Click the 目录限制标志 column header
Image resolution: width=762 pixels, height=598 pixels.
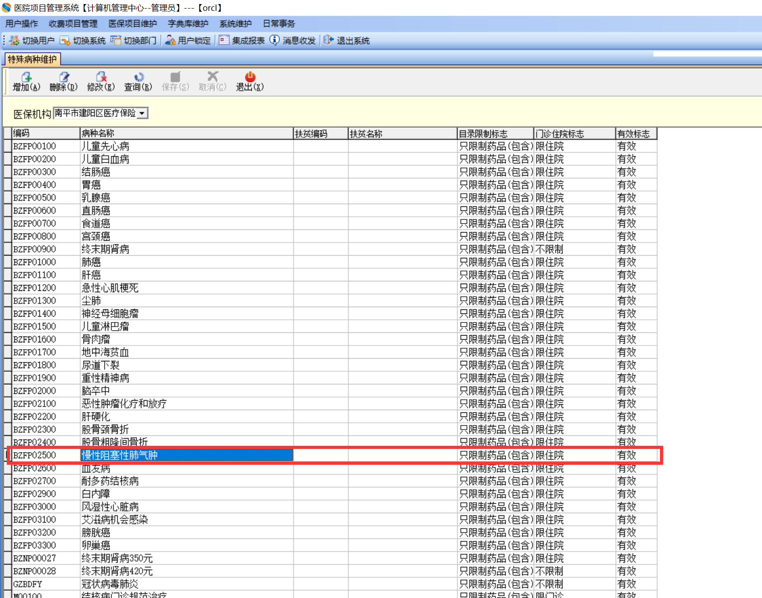tap(496, 134)
